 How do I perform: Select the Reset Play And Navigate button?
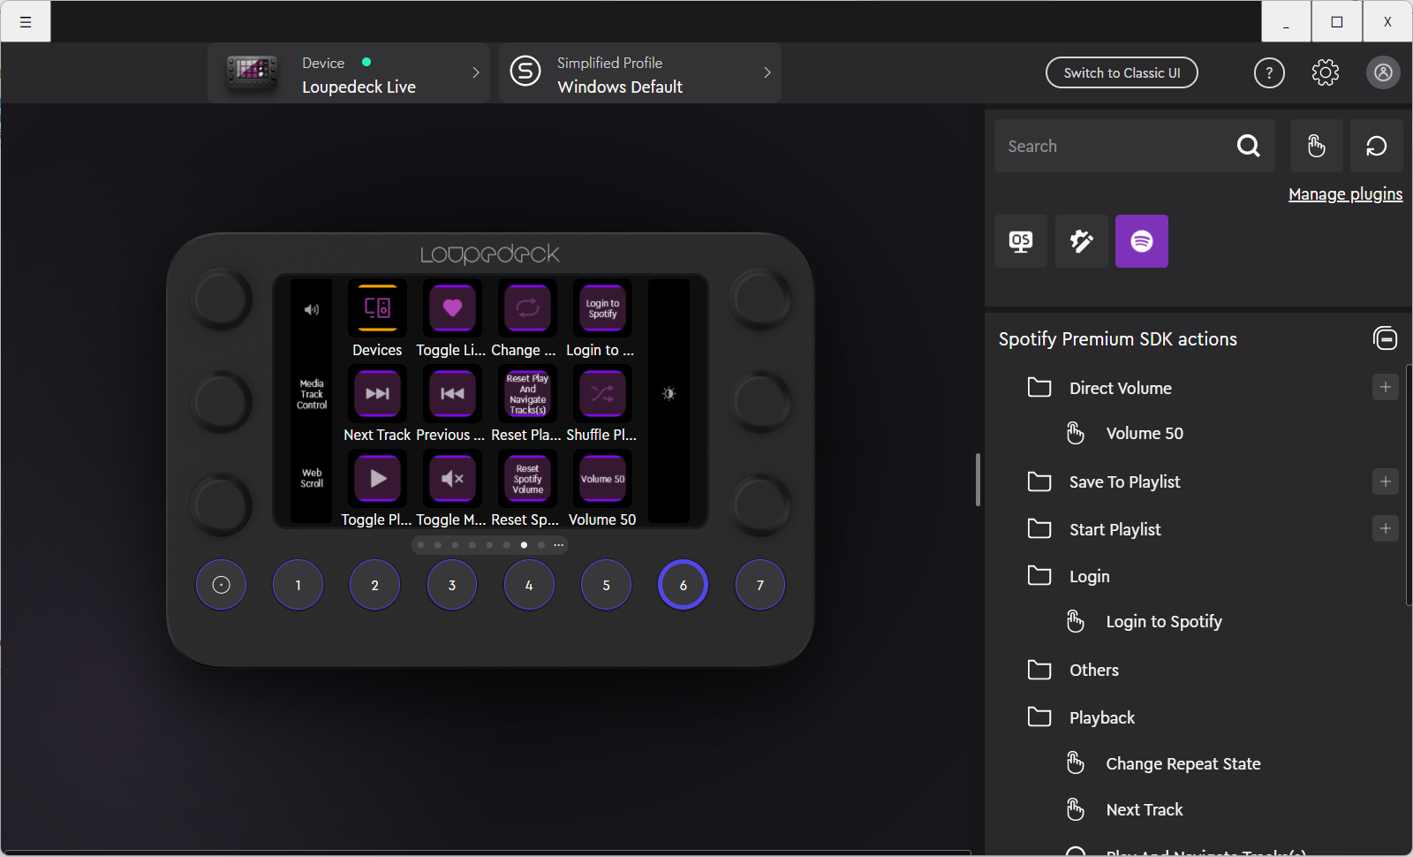(527, 393)
